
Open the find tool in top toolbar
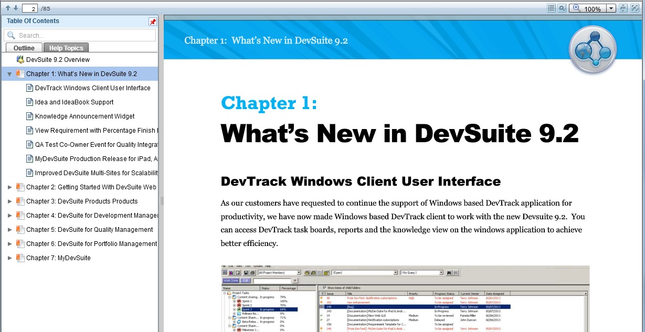click(562, 8)
